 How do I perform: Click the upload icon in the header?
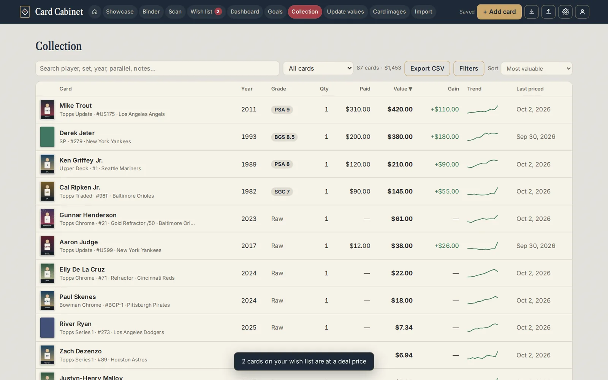(548, 12)
